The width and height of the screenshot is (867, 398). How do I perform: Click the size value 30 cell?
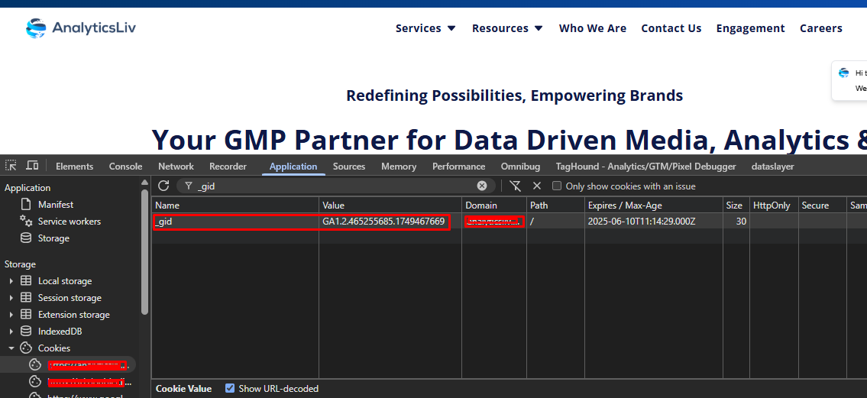click(x=736, y=222)
